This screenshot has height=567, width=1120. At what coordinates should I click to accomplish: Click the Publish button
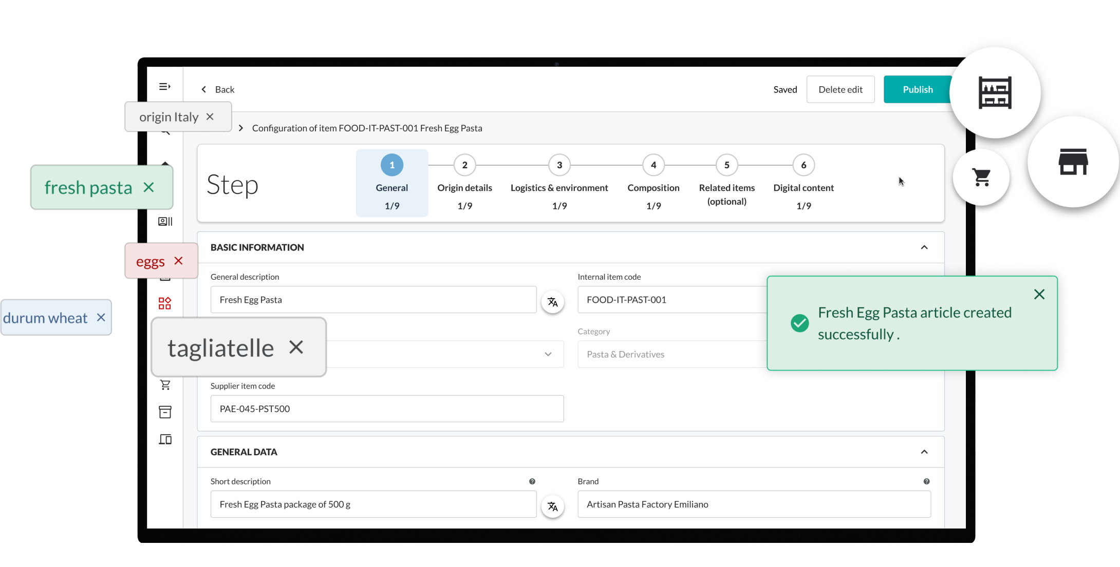pyautogui.click(x=918, y=89)
